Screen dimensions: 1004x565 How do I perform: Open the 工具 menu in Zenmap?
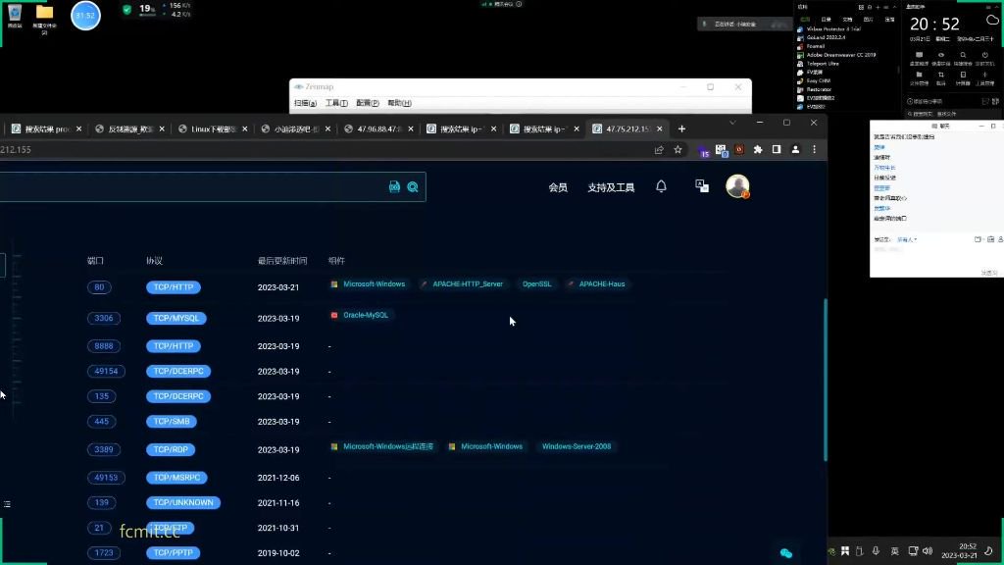coord(336,103)
